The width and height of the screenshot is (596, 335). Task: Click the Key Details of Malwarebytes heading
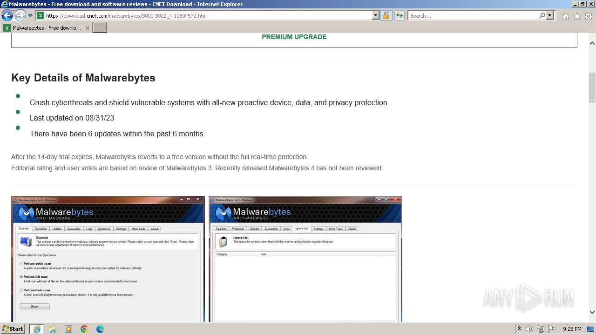(x=83, y=78)
